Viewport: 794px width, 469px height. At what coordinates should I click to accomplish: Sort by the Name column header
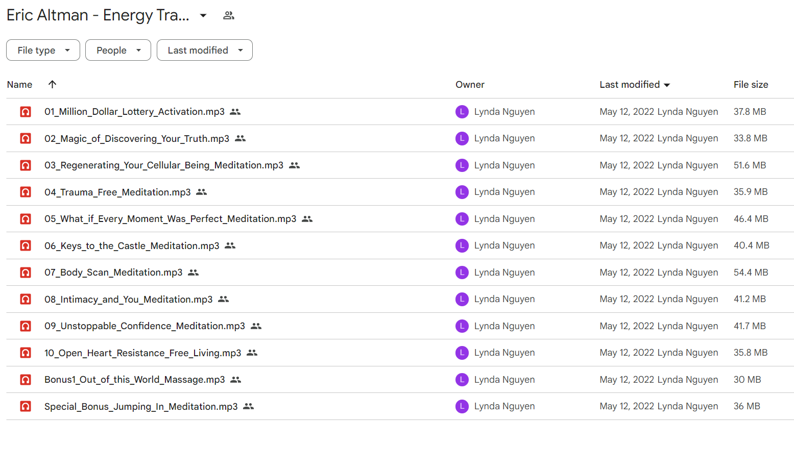click(x=19, y=85)
